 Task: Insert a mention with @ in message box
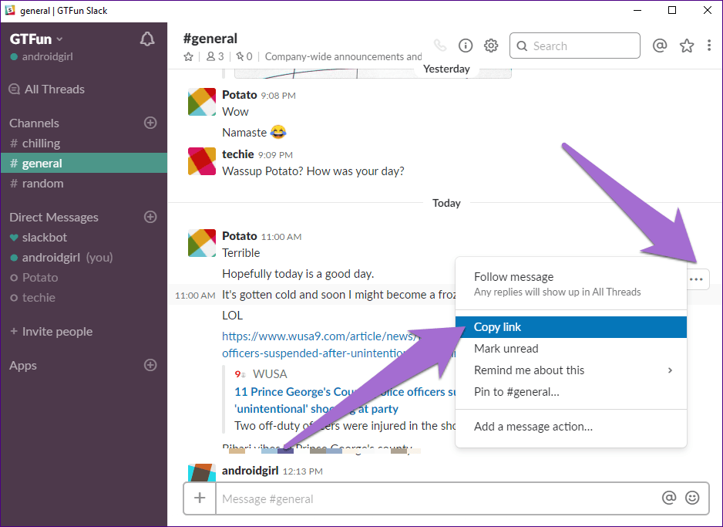(x=668, y=498)
